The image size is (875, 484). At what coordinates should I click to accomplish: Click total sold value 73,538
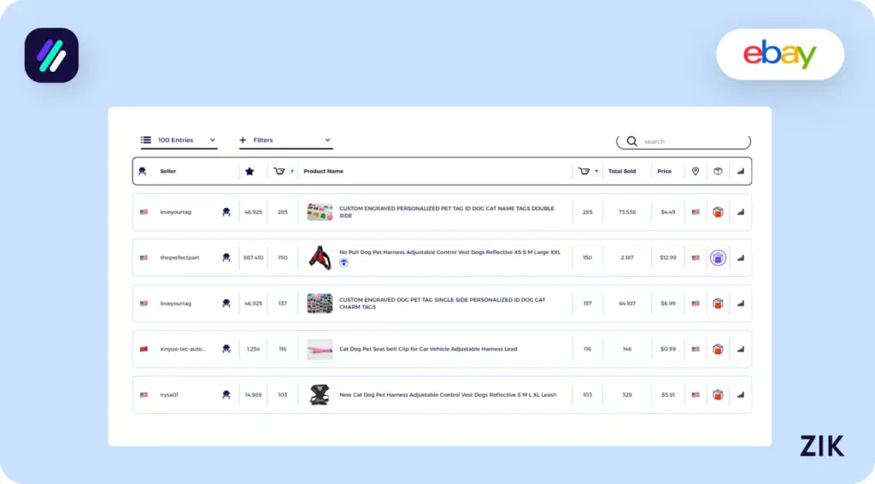point(627,212)
